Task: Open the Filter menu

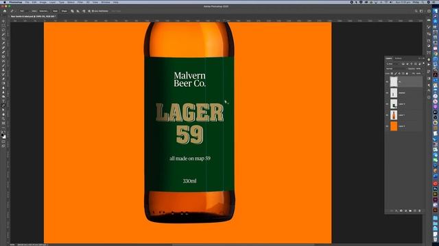Action: [80, 2]
